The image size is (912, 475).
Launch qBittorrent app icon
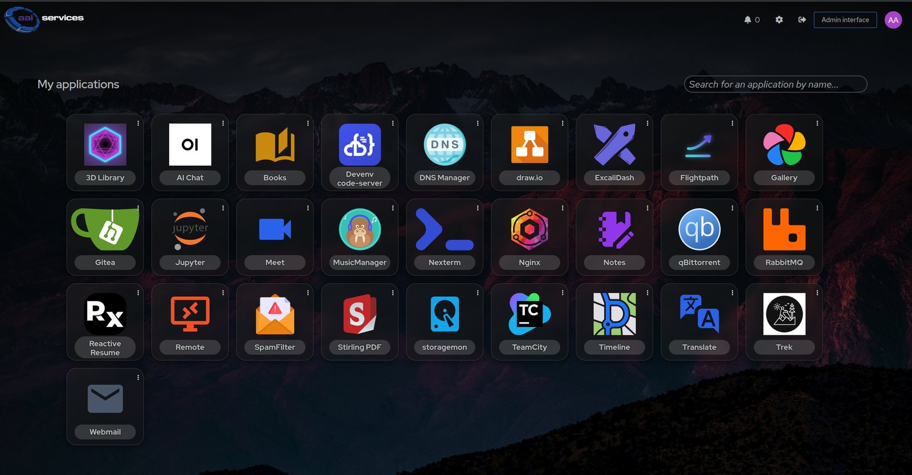click(x=699, y=229)
